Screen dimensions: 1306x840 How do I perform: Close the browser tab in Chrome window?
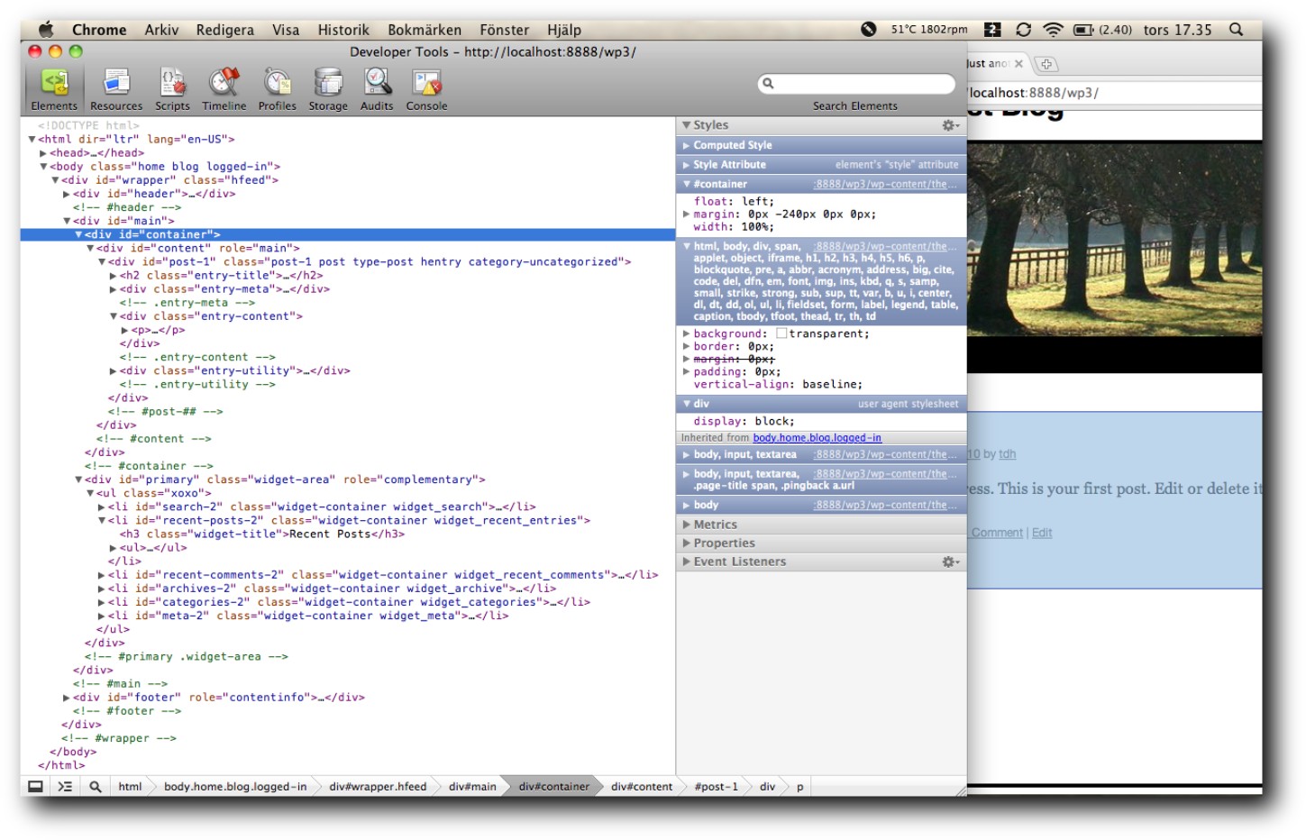[x=1018, y=64]
